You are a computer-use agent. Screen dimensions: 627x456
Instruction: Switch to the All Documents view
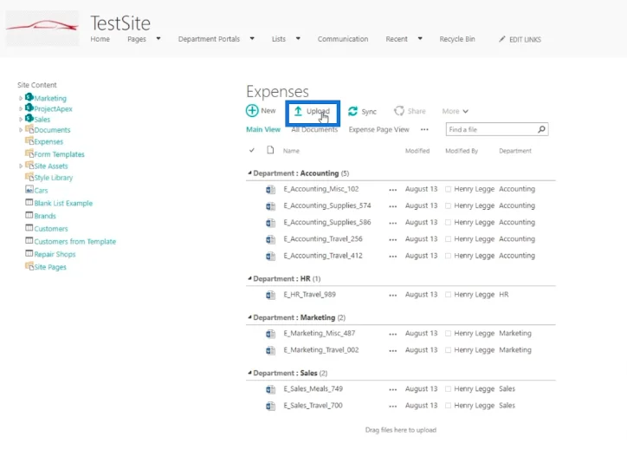[314, 129]
